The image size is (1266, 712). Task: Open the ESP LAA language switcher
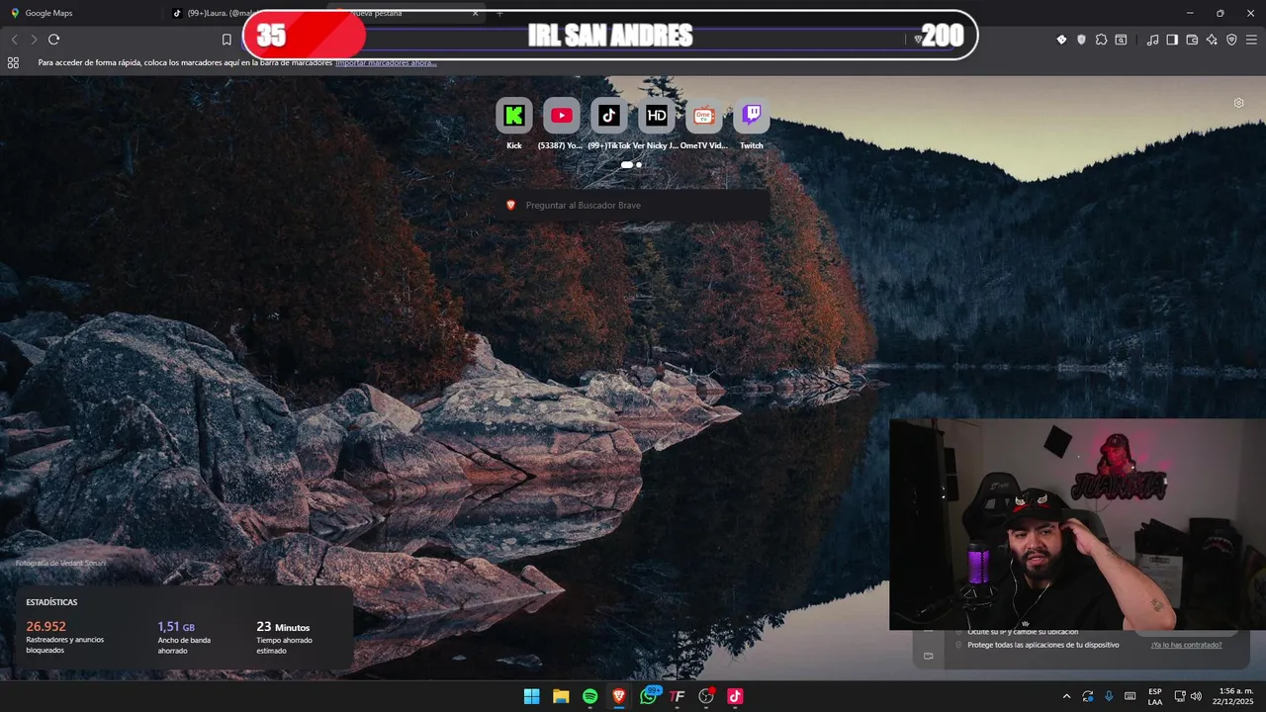pos(1155,696)
